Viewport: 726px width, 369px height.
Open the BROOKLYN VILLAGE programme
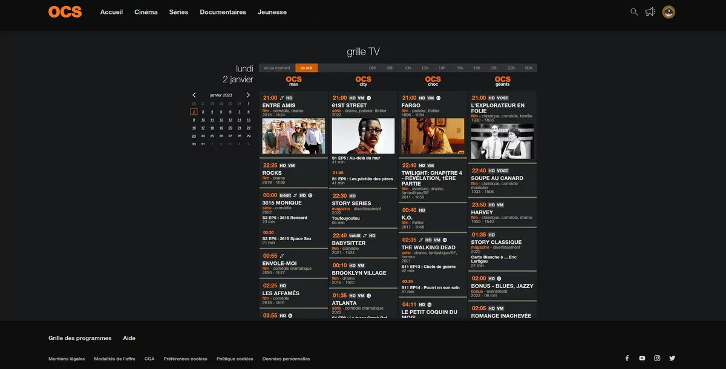coord(363,273)
